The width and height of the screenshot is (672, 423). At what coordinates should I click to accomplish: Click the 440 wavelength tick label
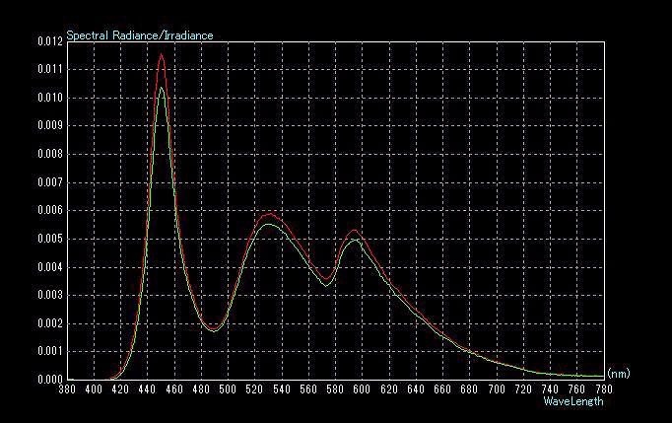tap(148, 389)
